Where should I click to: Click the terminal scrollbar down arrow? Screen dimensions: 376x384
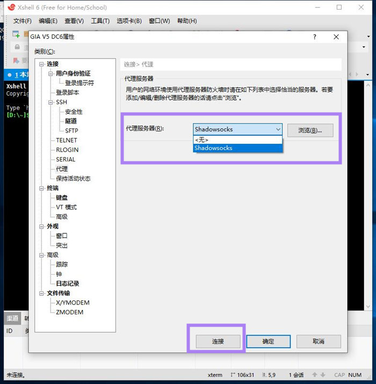[368, 306]
